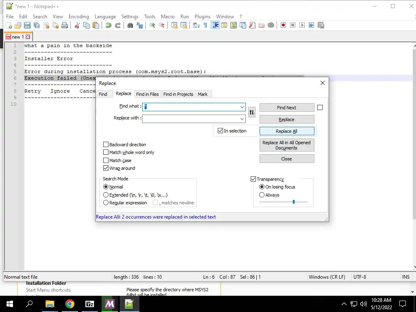This screenshot has width=416, height=312.
Task: Show all characters with pilcrow icon
Action: tap(205, 25)
